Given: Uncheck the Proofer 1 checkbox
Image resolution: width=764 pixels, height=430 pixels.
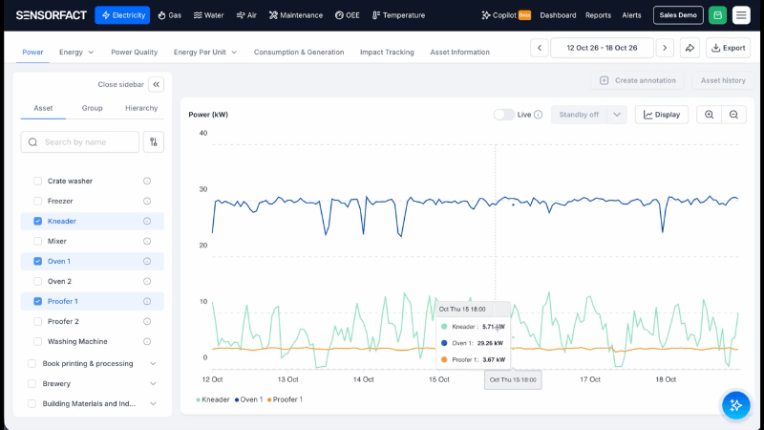Looking at the screenshot, I should 37,301.
